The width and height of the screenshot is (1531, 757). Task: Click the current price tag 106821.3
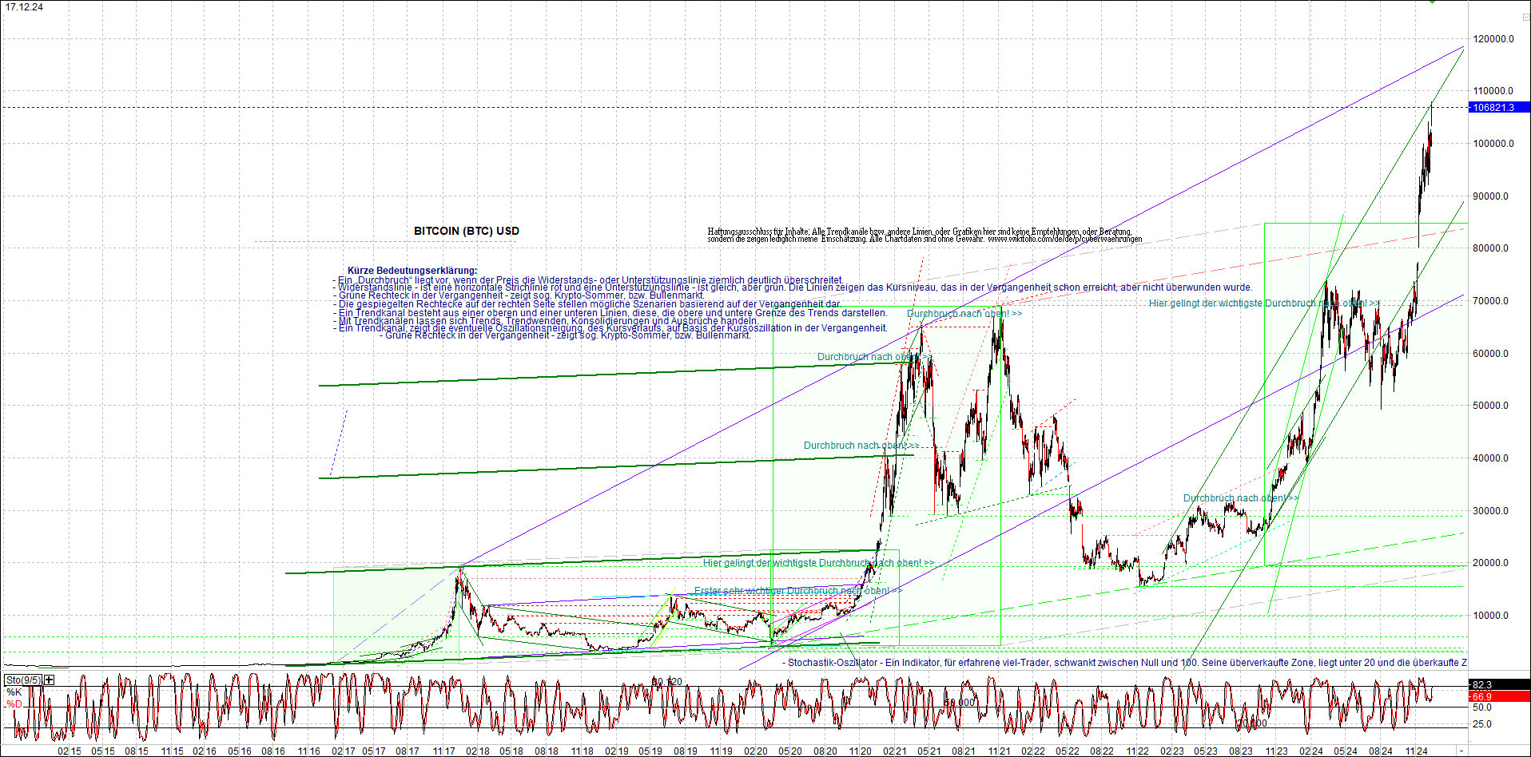click(x=1498, y=108)
